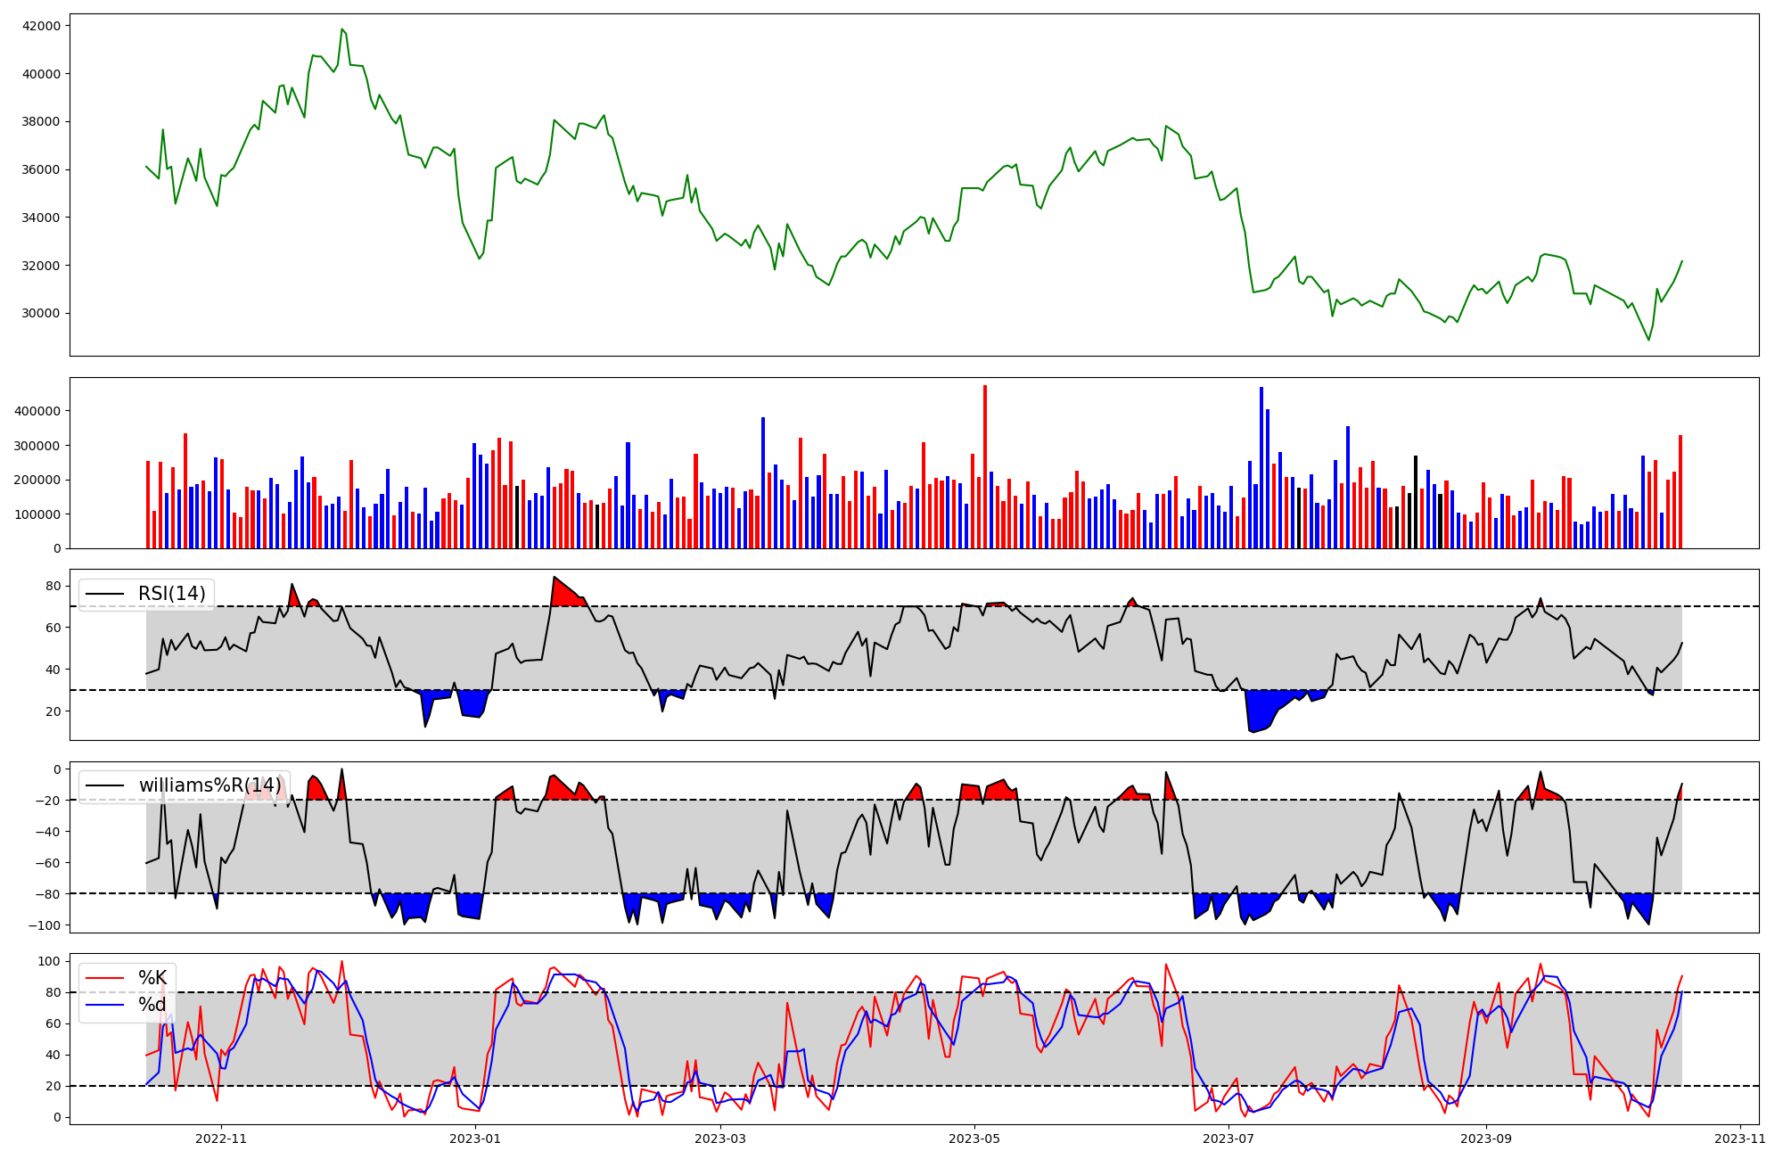Click the tallest blue volume bar in July

pyautogui.click(x=1261, y=468)
